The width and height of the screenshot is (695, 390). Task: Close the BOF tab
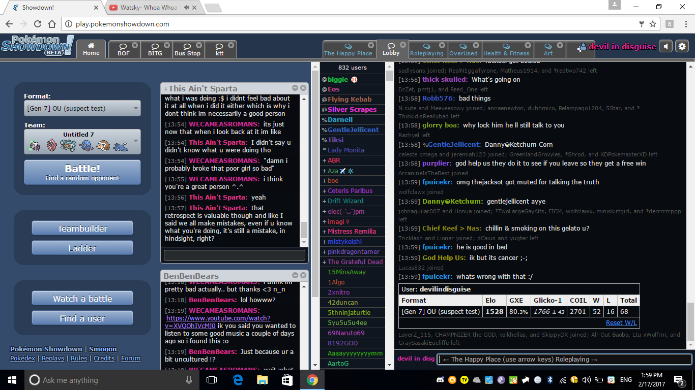click(x=135, y=45)
